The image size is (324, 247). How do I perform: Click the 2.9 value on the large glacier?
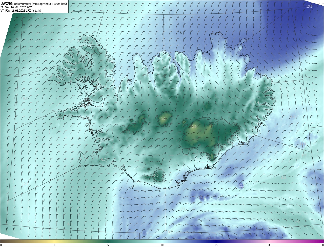click(194, 127)
